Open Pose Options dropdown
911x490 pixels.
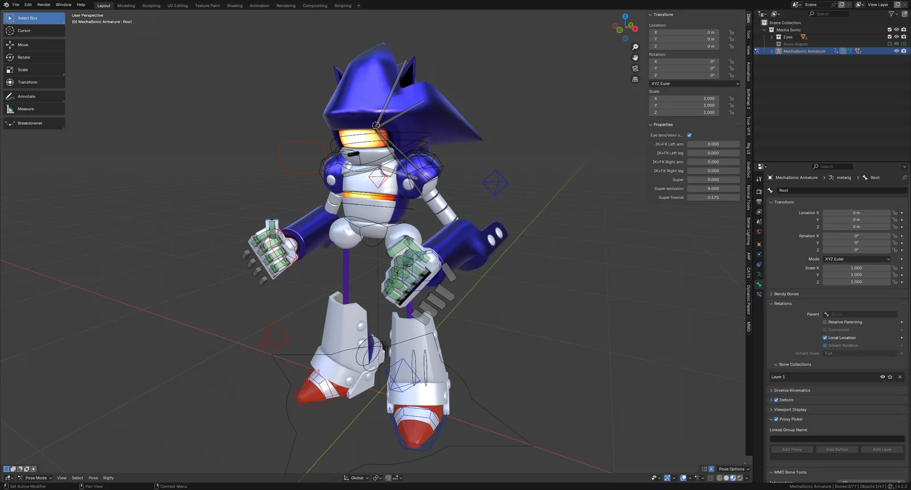(734, 469)
